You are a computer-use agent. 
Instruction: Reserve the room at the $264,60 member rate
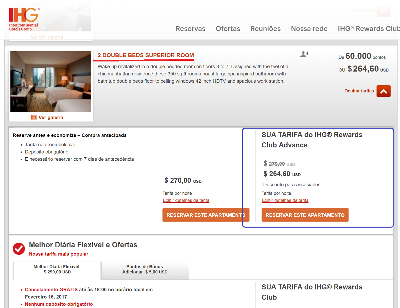tap(305, 215)
